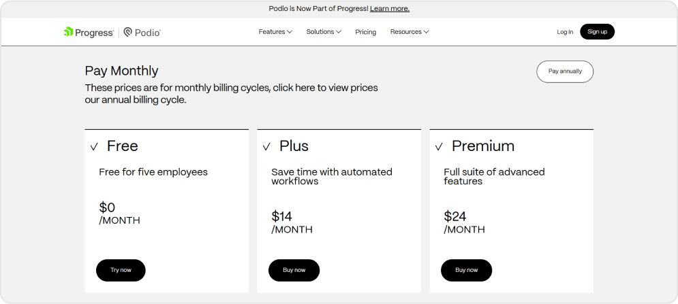Select the Premium plan heading

(x=483, y=146)
